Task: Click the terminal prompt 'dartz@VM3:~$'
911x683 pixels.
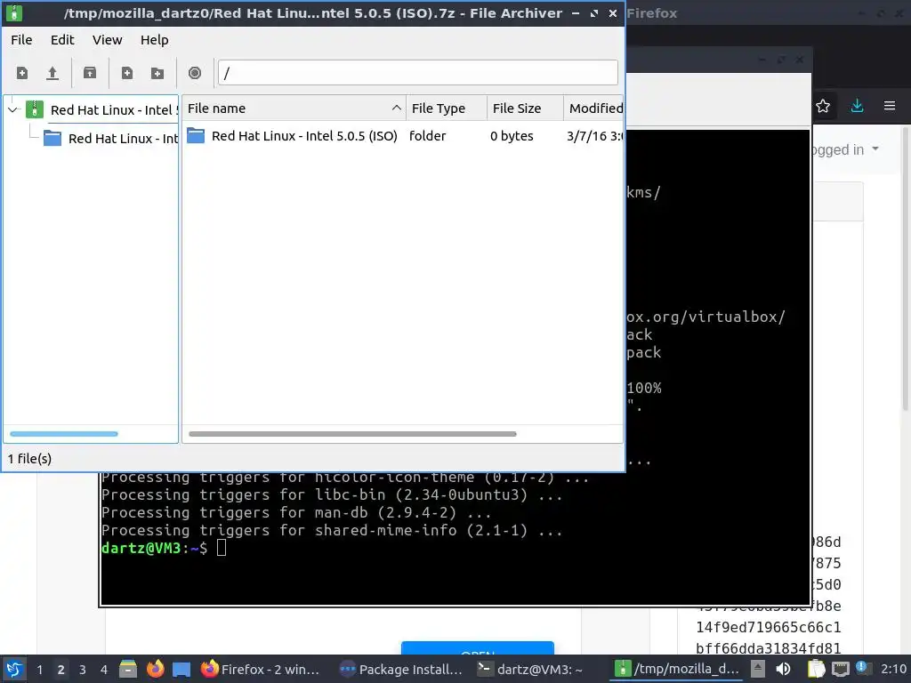Action: click(x=154, y=548)
